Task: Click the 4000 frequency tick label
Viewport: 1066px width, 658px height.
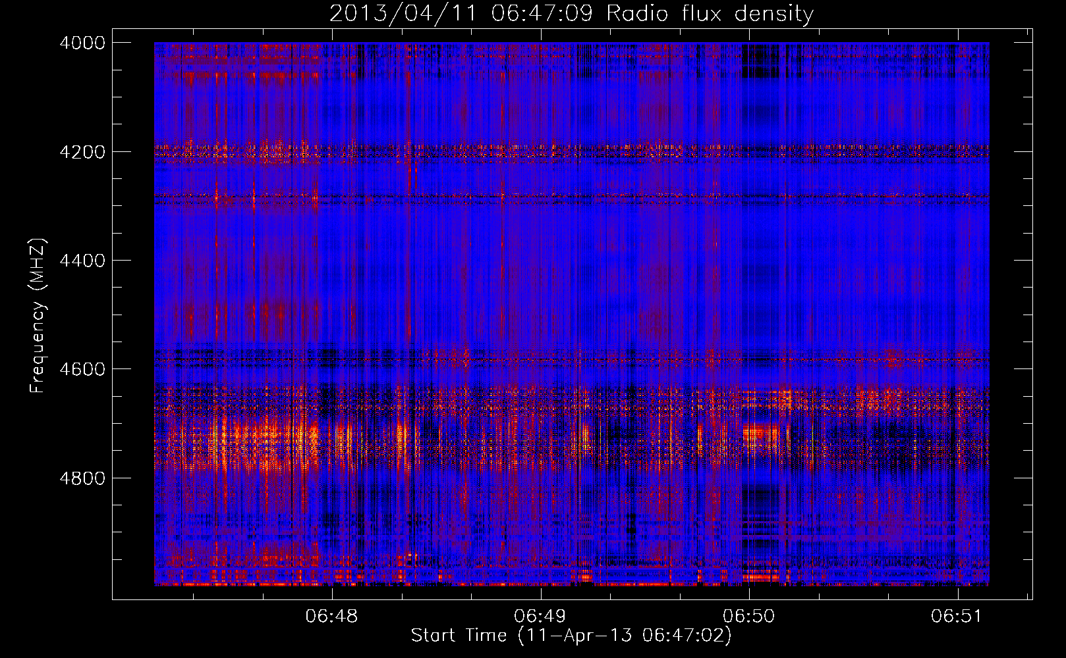Action: coord(82,43)
